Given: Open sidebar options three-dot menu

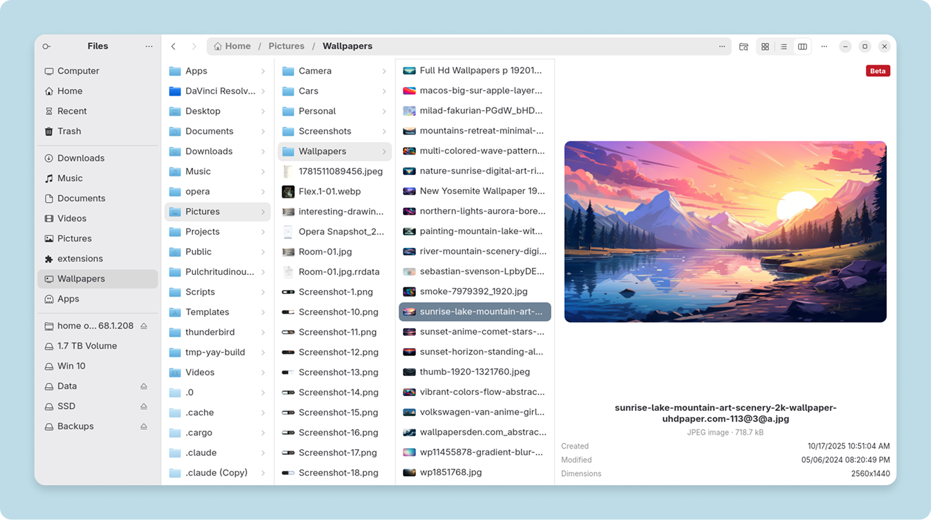Looking at the screenshot, I should [x=149, y=46].
